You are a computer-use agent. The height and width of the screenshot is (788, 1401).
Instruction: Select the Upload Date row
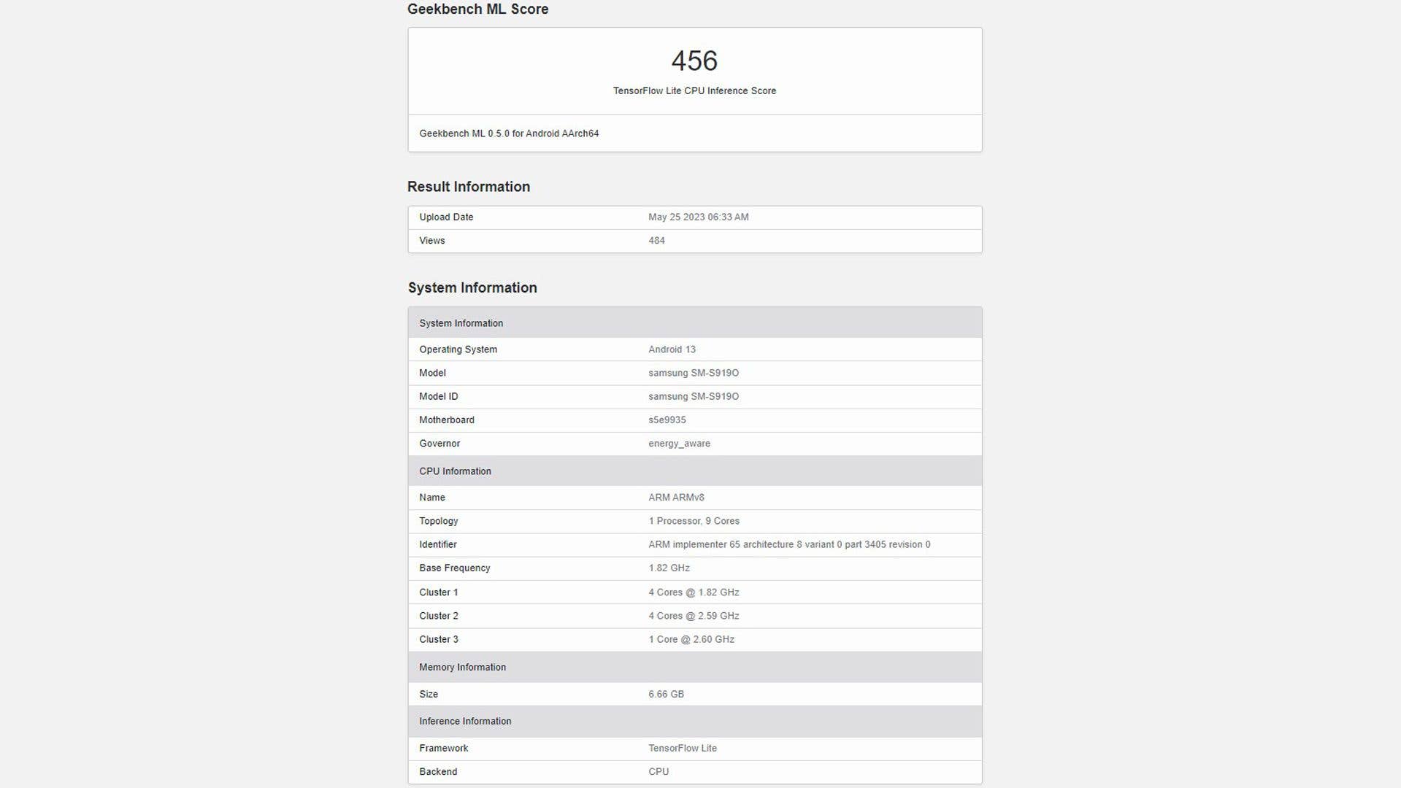(x=446, y=217)
